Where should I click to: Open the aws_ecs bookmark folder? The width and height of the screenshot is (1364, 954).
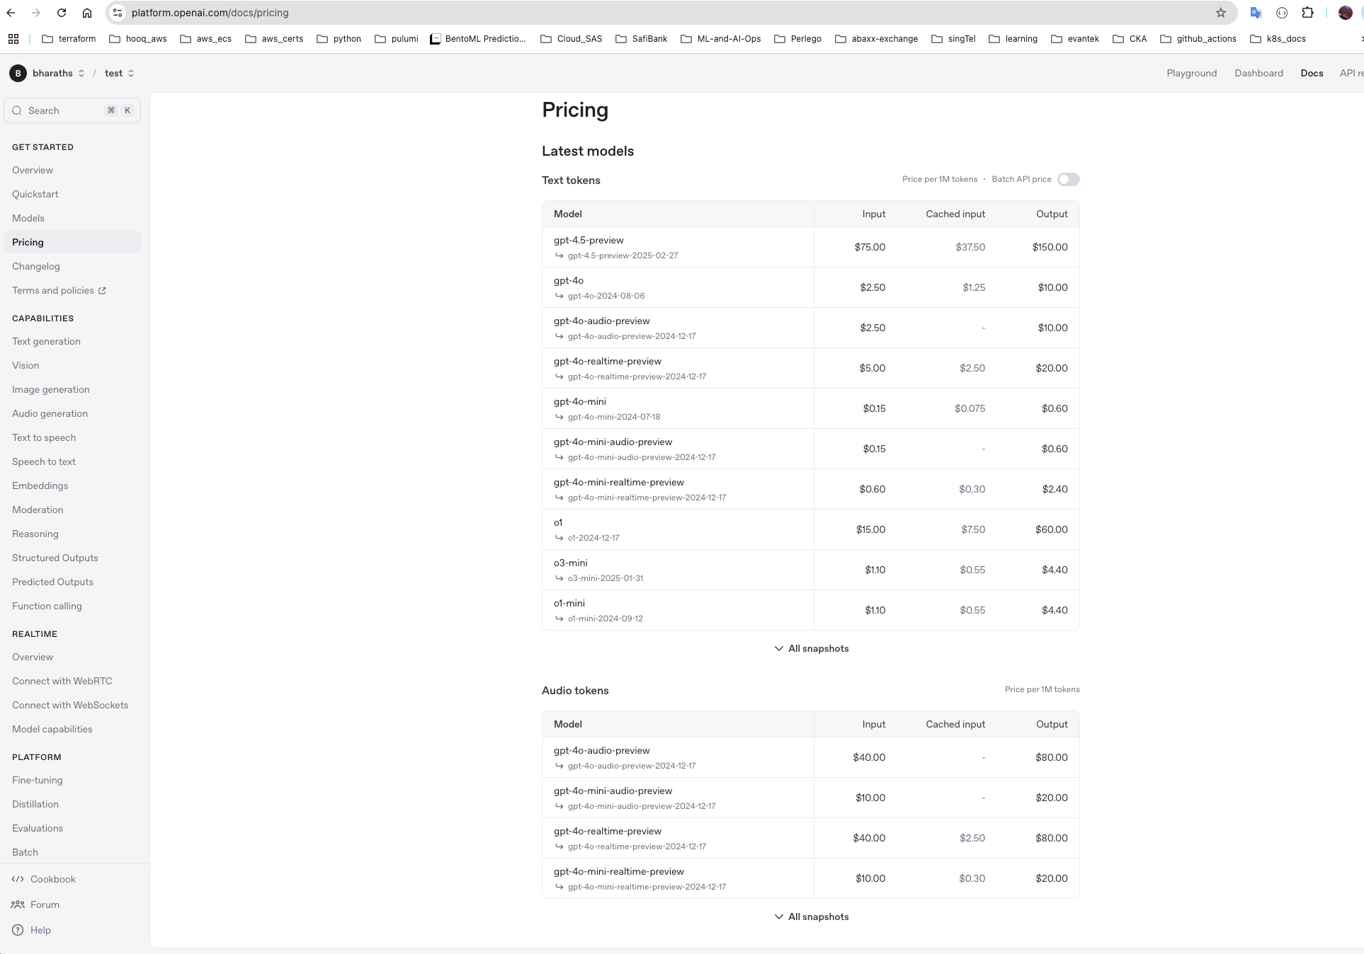[205, 39]
